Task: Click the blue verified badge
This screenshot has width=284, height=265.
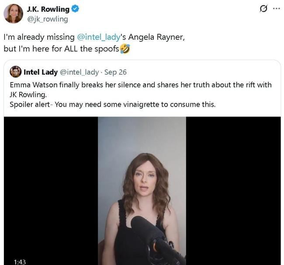Action: click(x=75, y=10)
